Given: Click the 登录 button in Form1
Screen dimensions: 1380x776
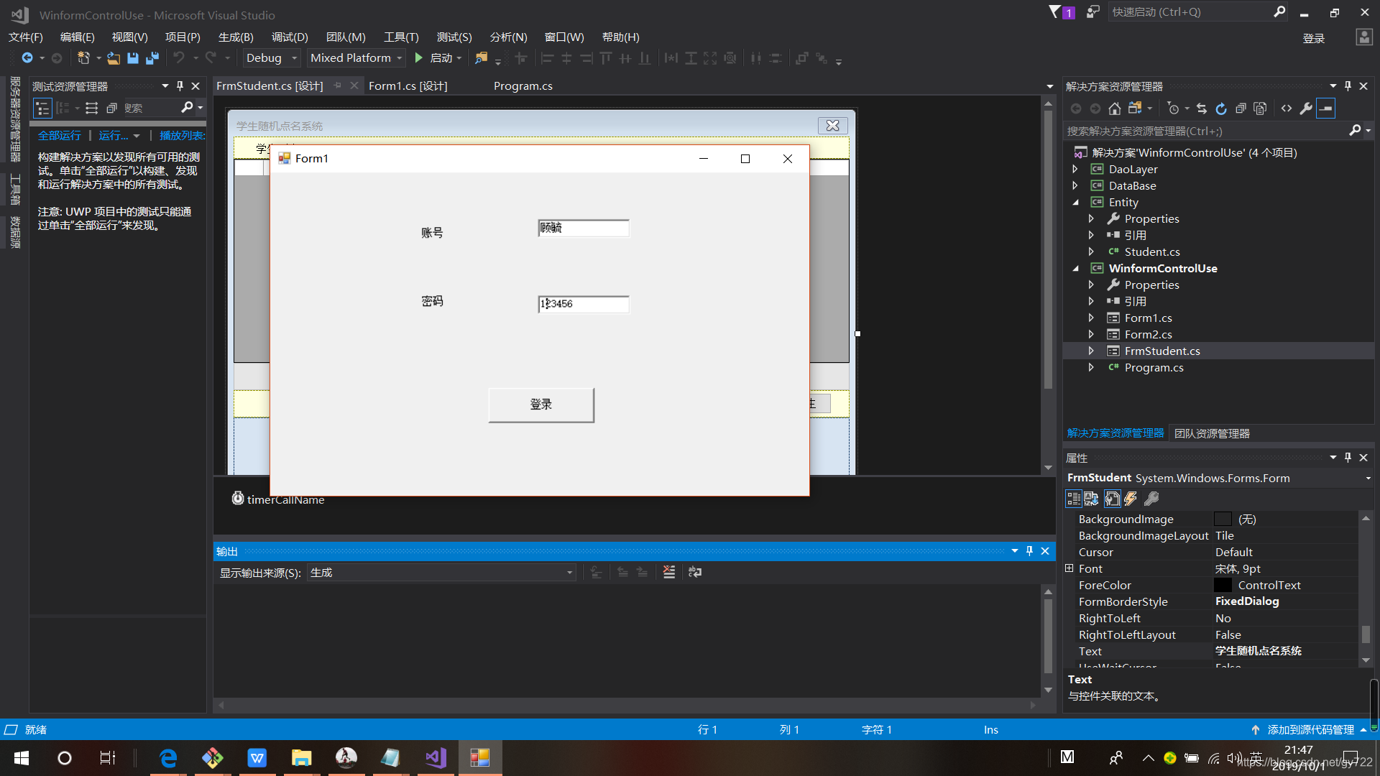Looking at the screenshot, I should (540, 405).
